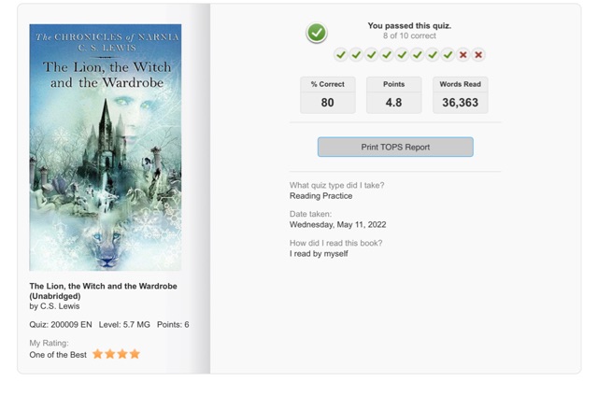598x396 pixels.
Task: Select the ninth question red X mark
Action: (x=463, y=55)
